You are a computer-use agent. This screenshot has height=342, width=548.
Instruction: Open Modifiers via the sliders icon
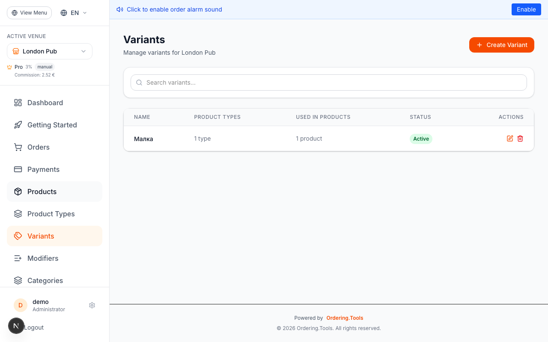18,258
